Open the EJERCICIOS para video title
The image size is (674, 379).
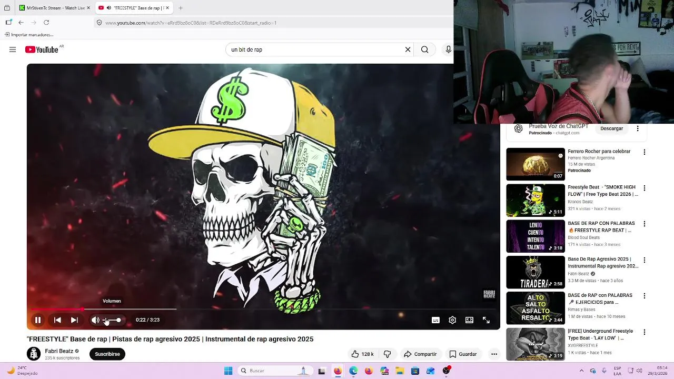click(600, 299)
